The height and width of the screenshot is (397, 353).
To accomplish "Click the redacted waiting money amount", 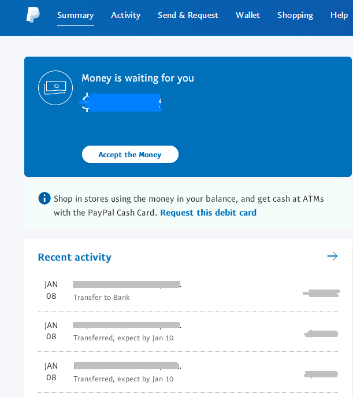I will (122, 102).
